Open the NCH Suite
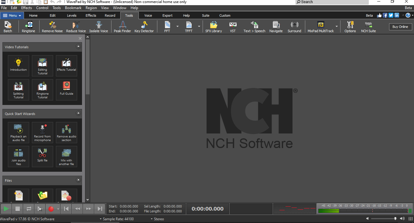This screenshot has width=414, height=223. 368,27
